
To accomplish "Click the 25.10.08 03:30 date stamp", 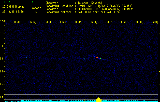I will (13, 12).
